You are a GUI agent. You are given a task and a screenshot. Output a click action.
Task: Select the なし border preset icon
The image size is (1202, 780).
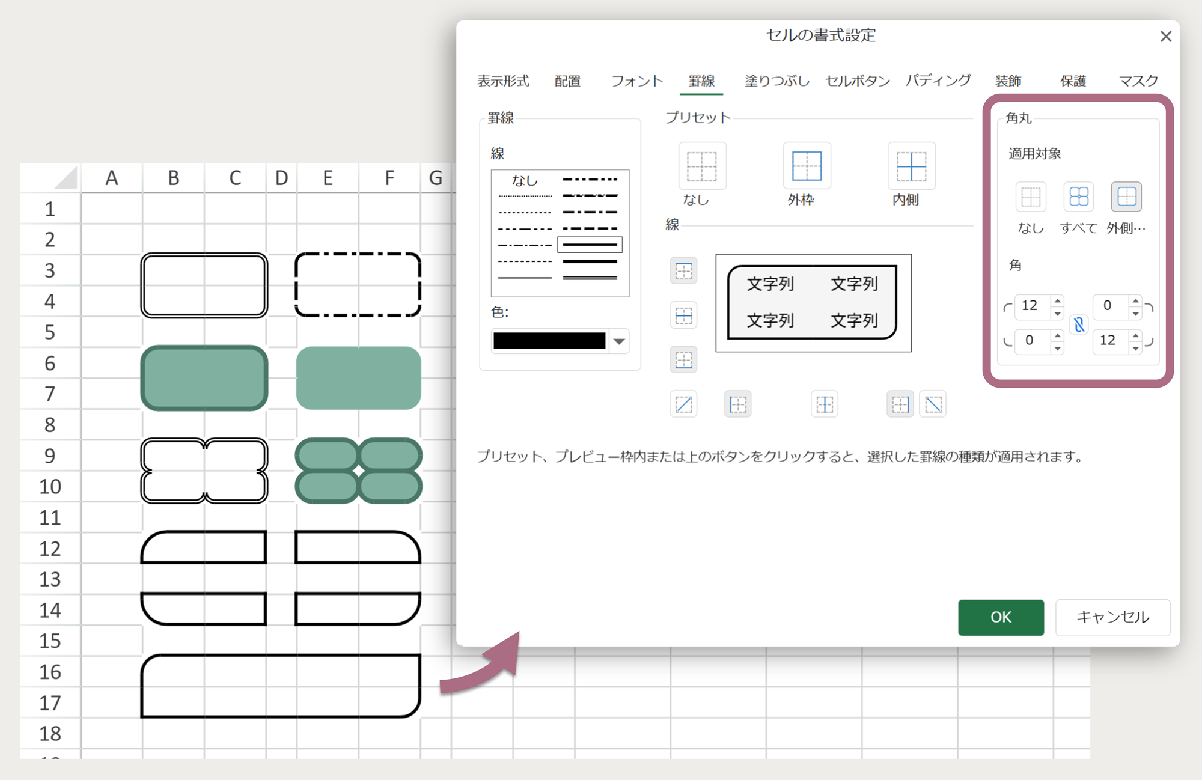point(702,166)
